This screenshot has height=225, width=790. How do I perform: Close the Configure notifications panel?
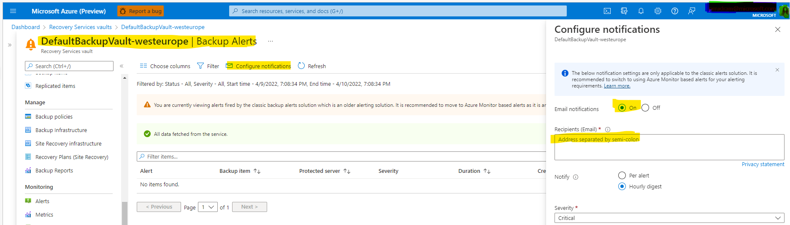coord(778,29)
